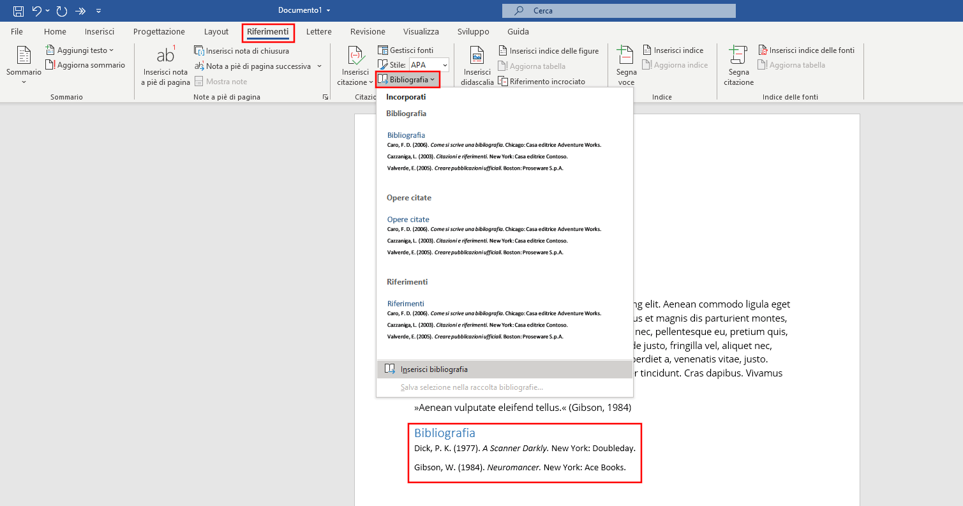Click Inserisci nota di chiusura
This screenshot has height=506, width=963.
242,51
